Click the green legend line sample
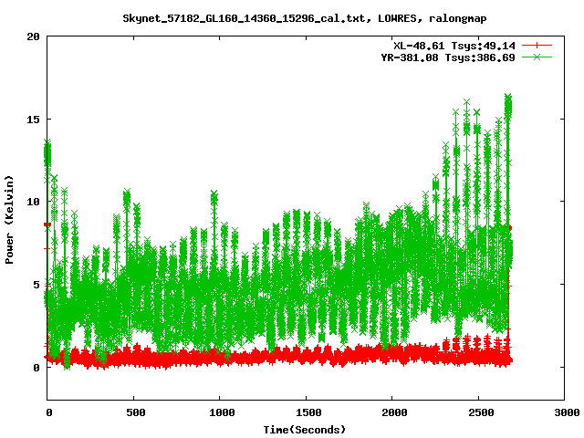The width and height of the screenshot is (584, 438). click(x=537, y=57)
